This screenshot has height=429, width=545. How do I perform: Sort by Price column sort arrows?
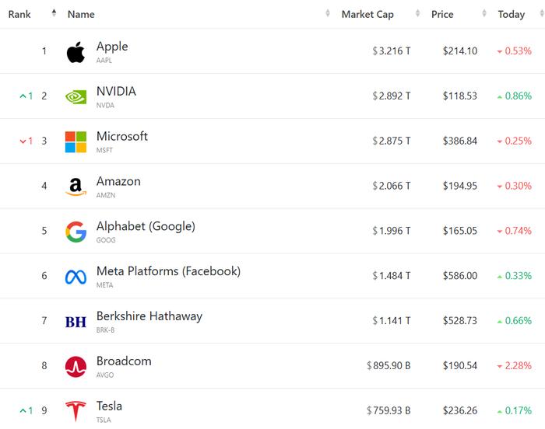click(484, 13)
